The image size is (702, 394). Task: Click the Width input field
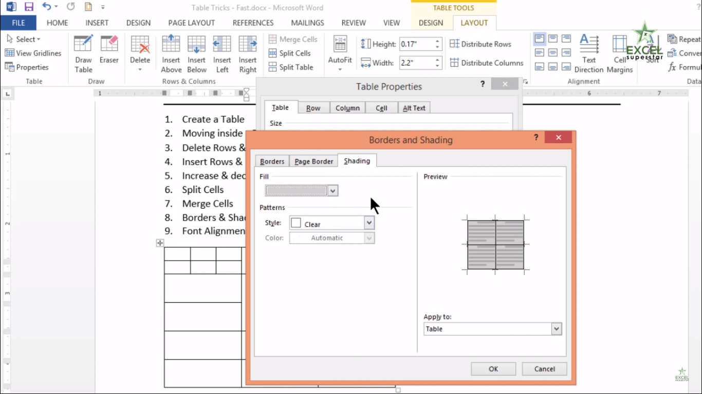[417, 63]
